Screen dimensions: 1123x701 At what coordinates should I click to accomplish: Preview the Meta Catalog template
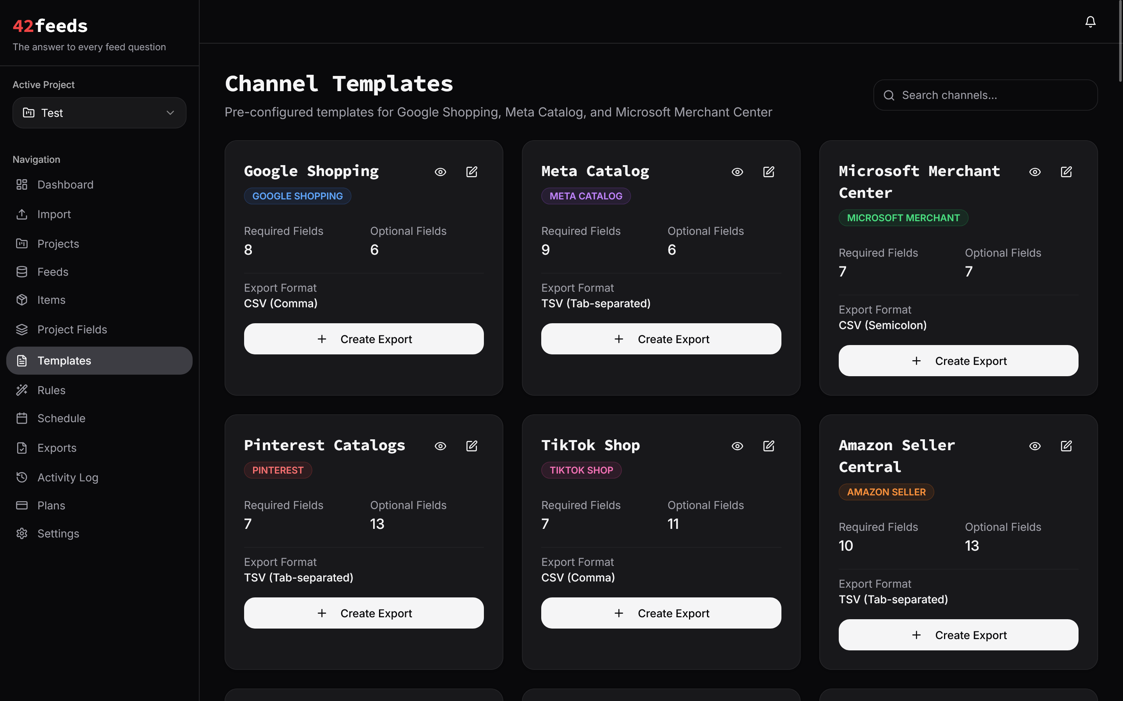click(x=737, y=171)
